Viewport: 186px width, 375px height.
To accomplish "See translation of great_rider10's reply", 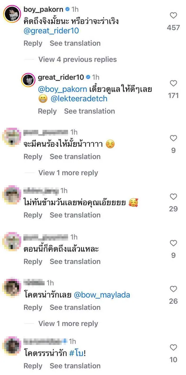I will pos(89,111).
